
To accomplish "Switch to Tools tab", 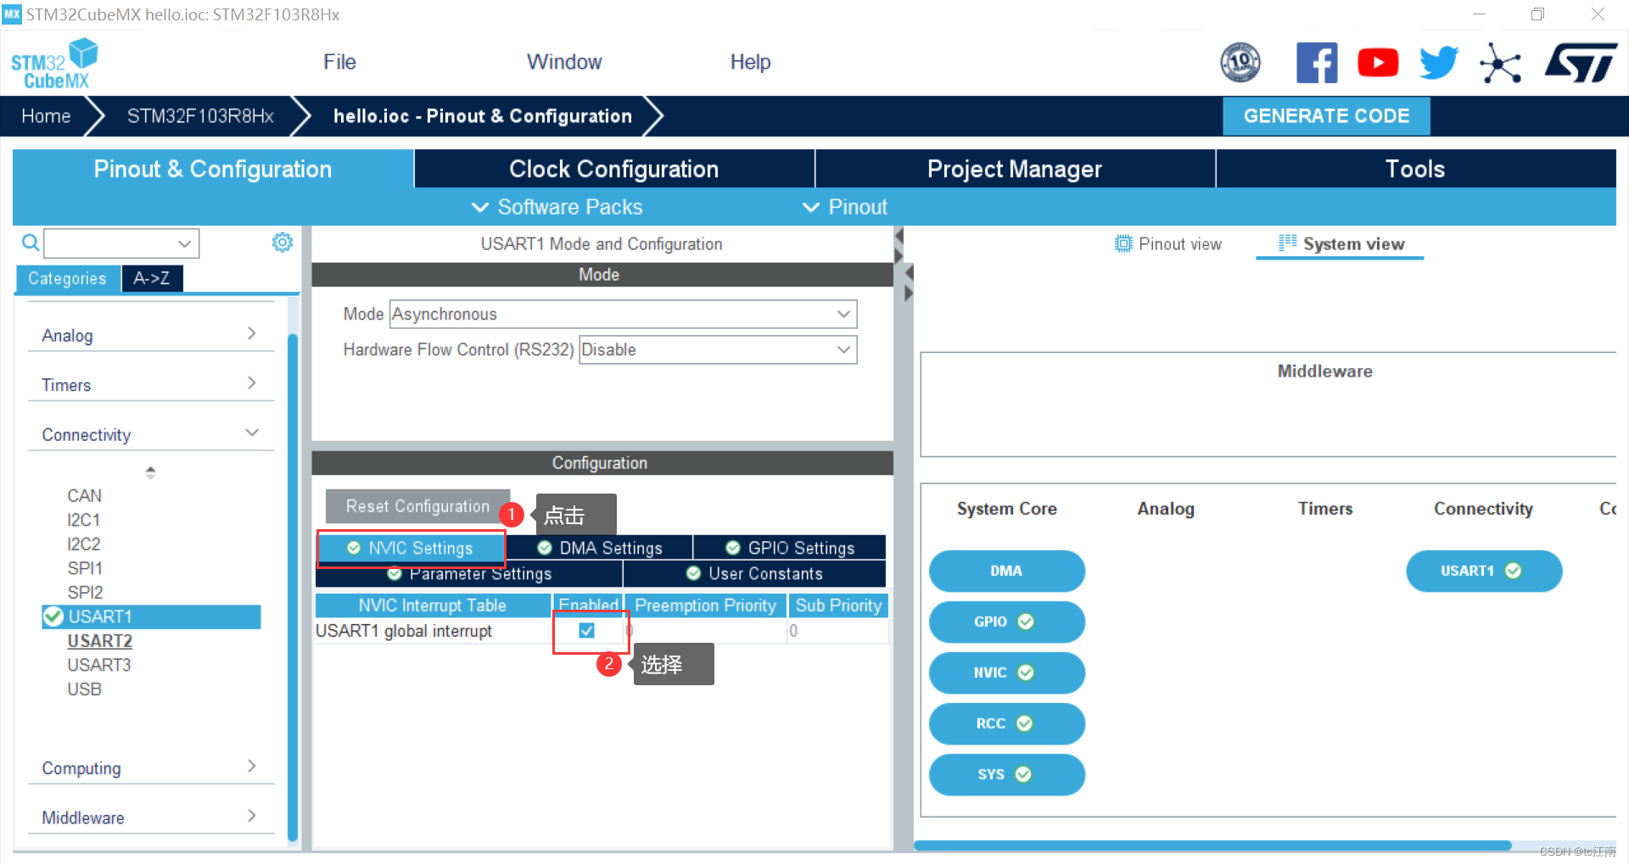I will pyautogui.click(x=1415, y=169).
